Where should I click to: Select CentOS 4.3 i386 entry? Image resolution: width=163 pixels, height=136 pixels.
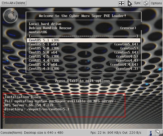pyautogui.click(x=84, y=69)
